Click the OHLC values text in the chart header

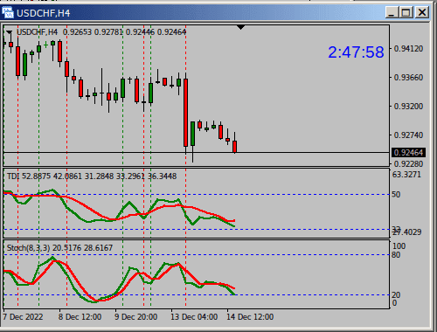click(x=124, y=32)
